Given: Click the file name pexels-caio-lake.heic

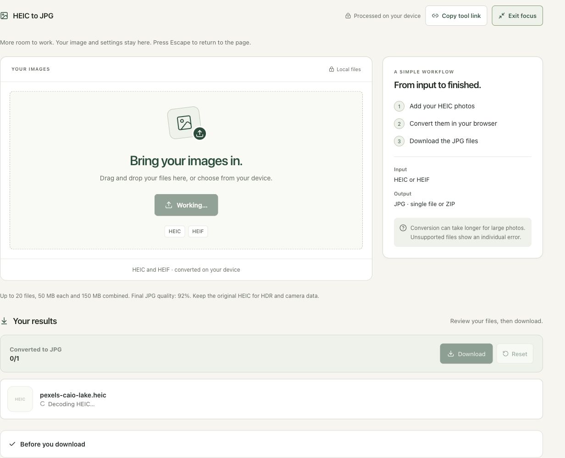Looking at the screenshot, I should (x=73, y=395).
